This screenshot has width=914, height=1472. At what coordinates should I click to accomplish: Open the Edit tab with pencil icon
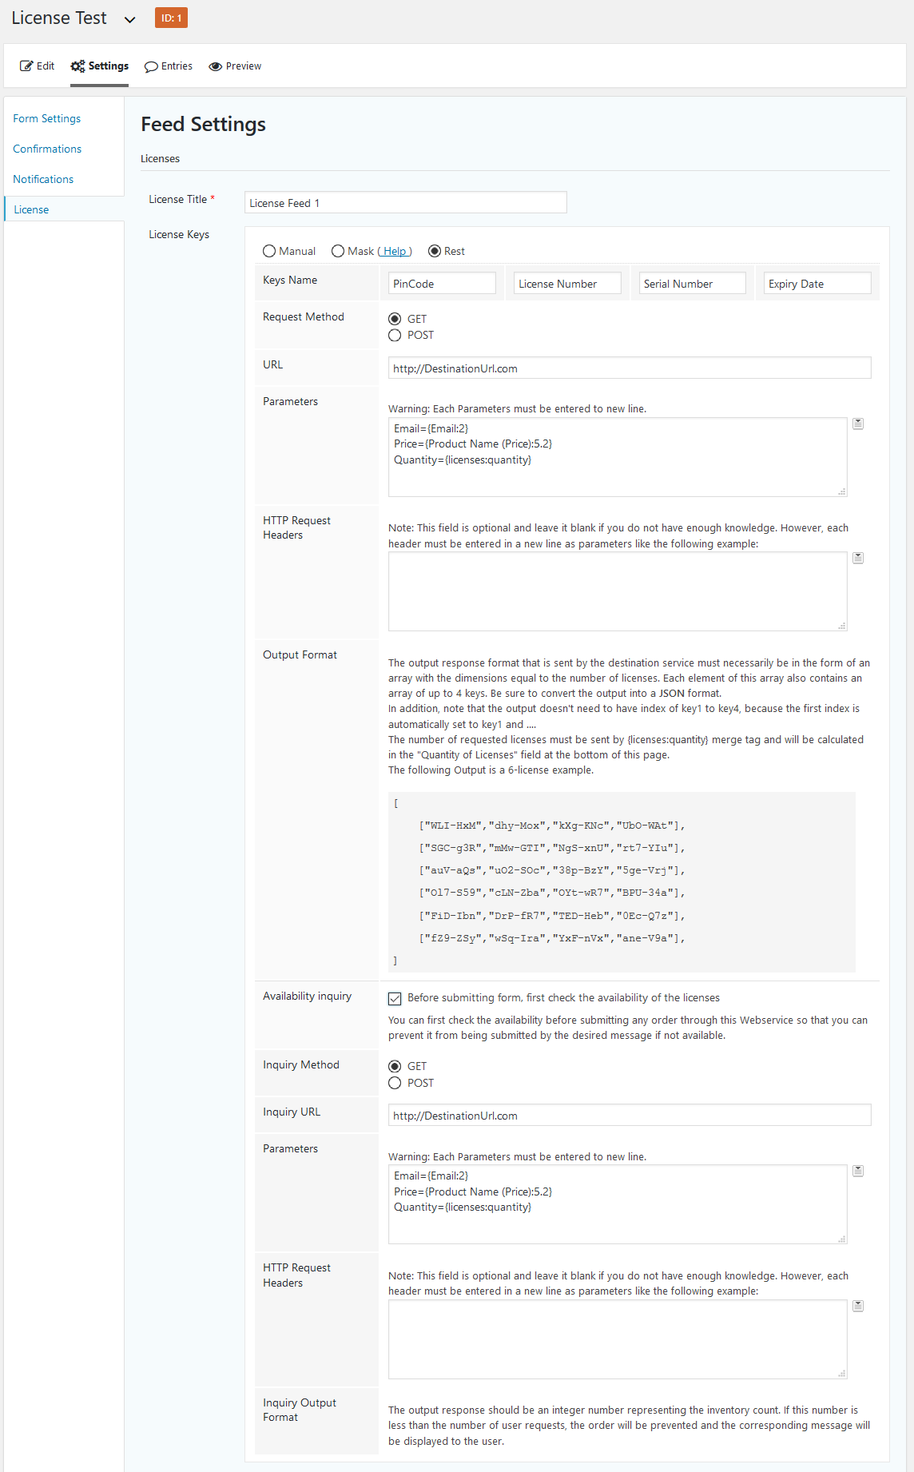(x=38, y=66)
